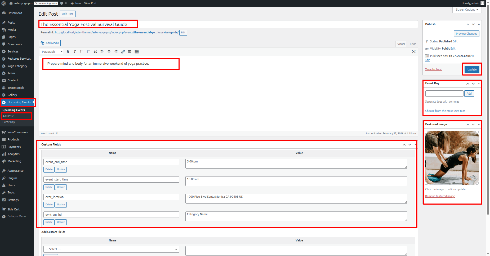Switch to the Code editor tab
490x256 pixels.
pyautogui.click(x=413, y=44)
